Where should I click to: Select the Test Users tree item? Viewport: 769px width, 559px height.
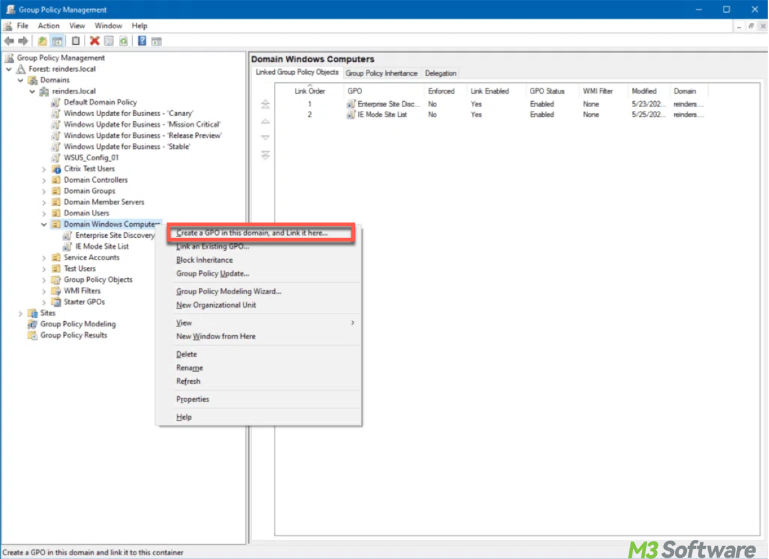[79, 269]
